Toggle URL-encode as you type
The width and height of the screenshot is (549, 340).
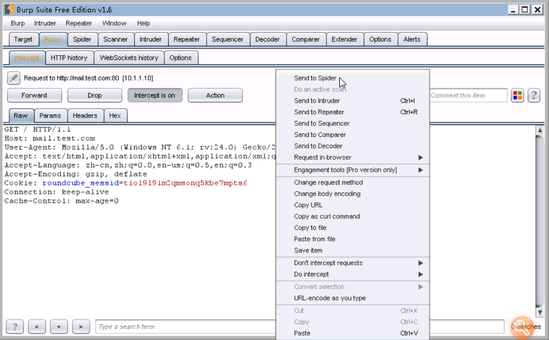point(352,298)
